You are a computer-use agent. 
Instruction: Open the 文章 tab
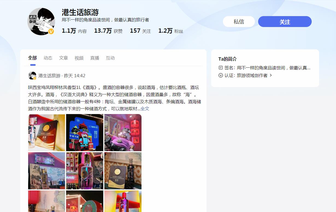pos(63,58)
